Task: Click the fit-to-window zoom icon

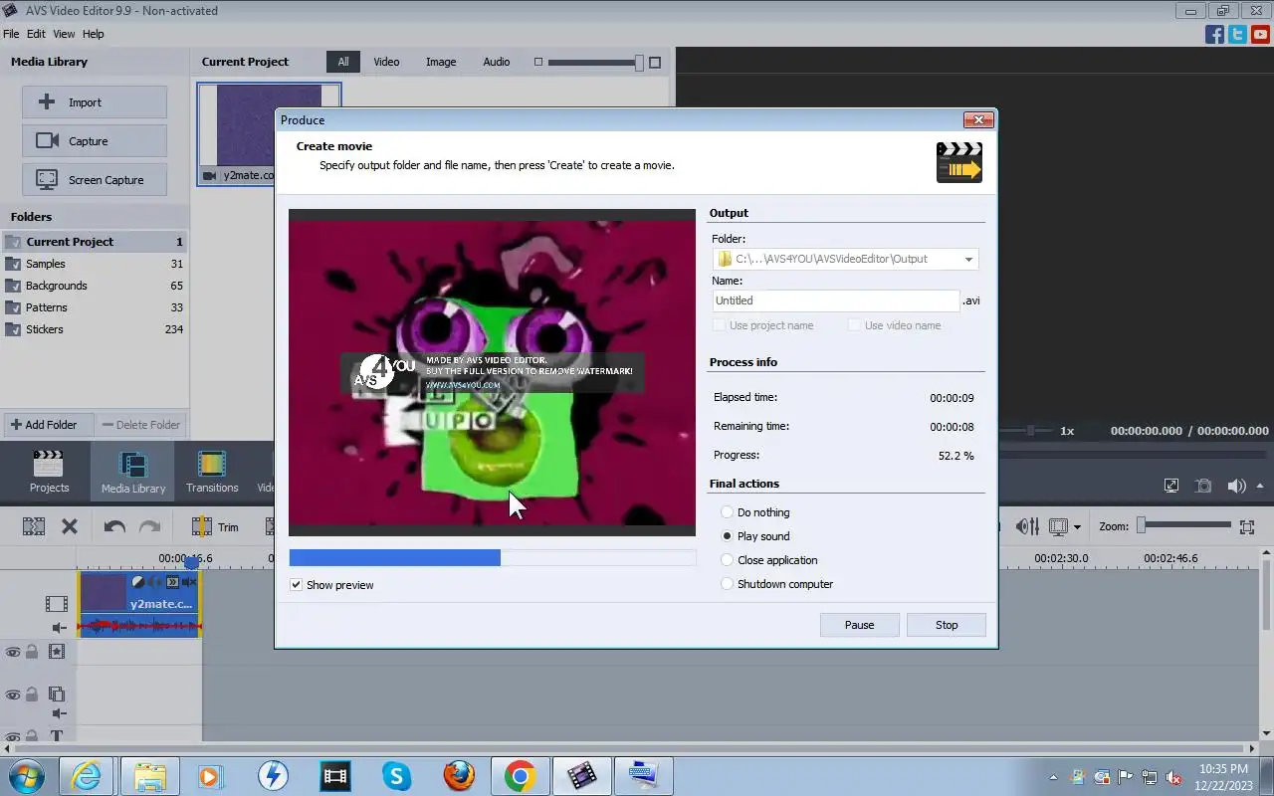Action: [1246, 526]
